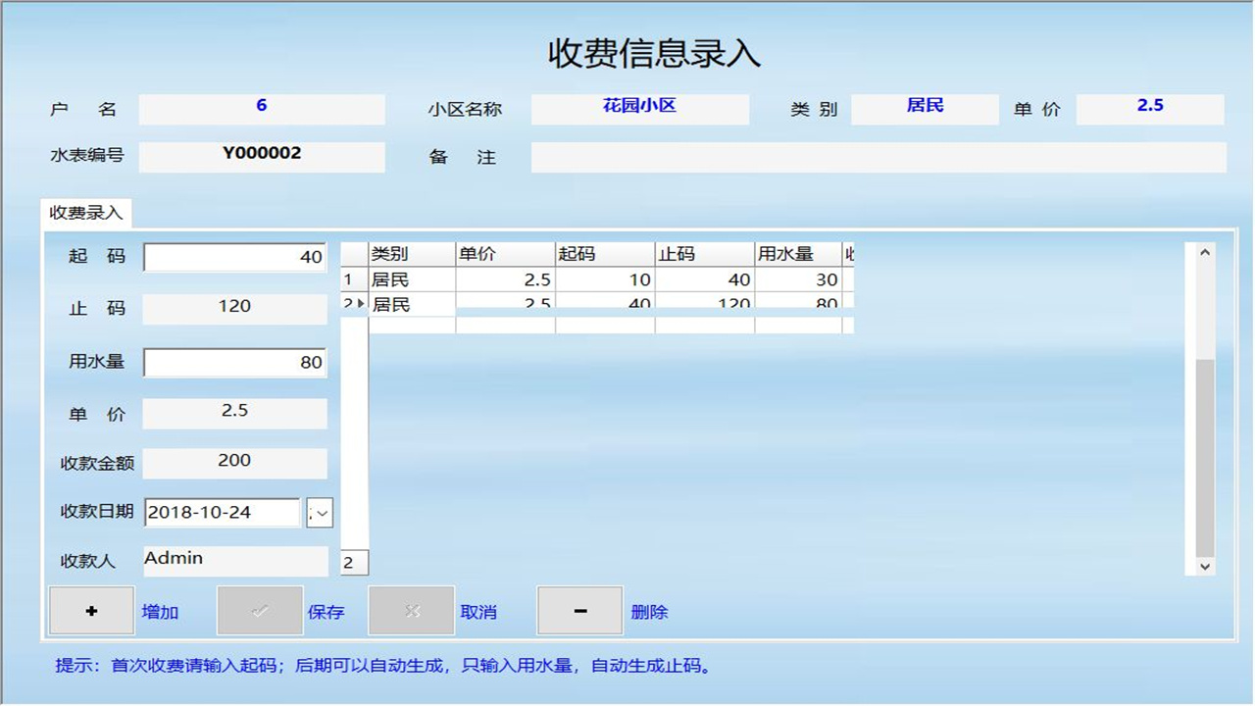
Task: Click the record counter showing 2
Action: click(x=353, y=562)
